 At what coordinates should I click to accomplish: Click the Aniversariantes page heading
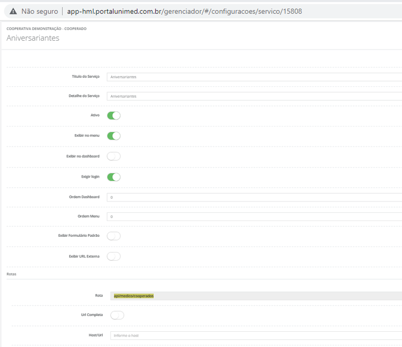point(33,38)
